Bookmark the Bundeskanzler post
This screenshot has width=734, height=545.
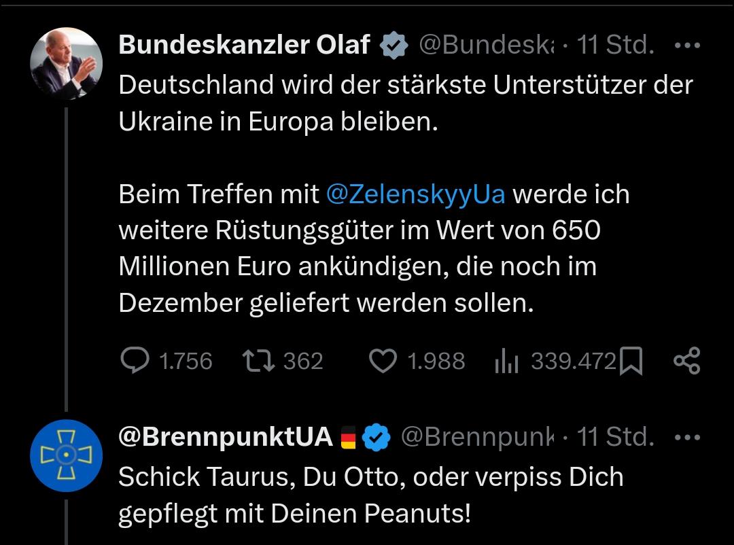point(631,362)
